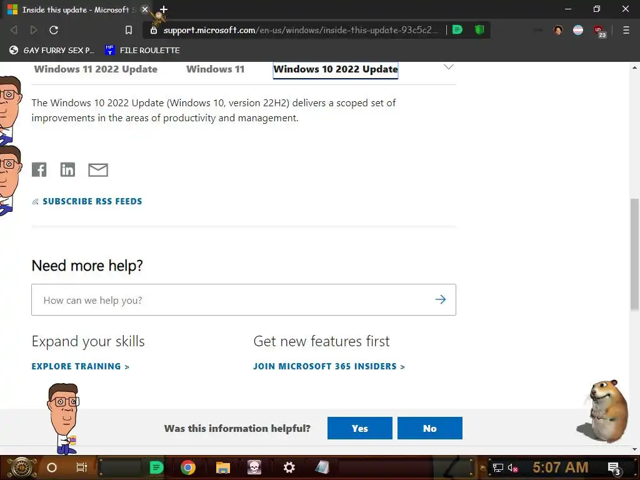This screenshot has width=640, height=480.
Task: Open Cortana circle on the taskbar
Action: 52,467
